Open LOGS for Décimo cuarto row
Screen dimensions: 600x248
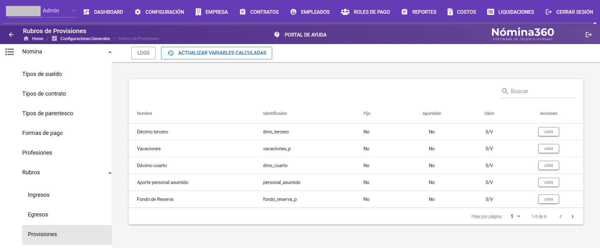point(548,166)
